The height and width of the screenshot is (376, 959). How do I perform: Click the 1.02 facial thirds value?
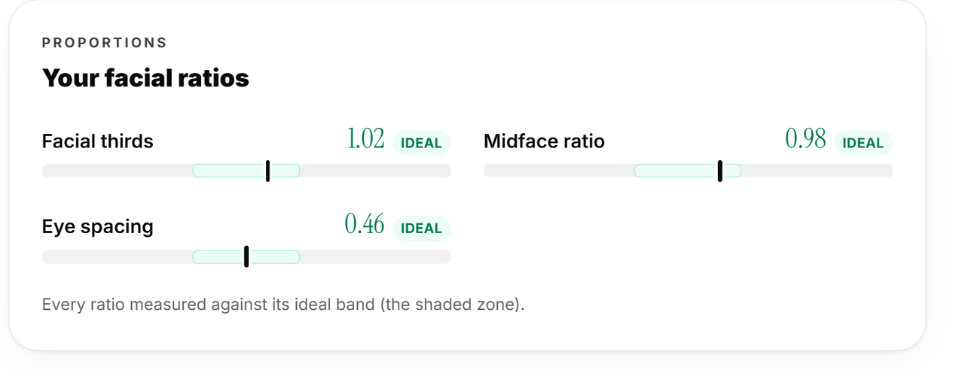(366, 139)
